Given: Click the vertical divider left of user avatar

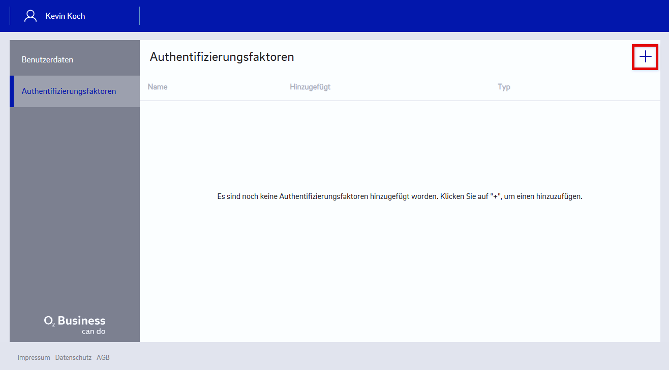Looking at the screenshot, I should pyautogui.click(x=10, y=16).
